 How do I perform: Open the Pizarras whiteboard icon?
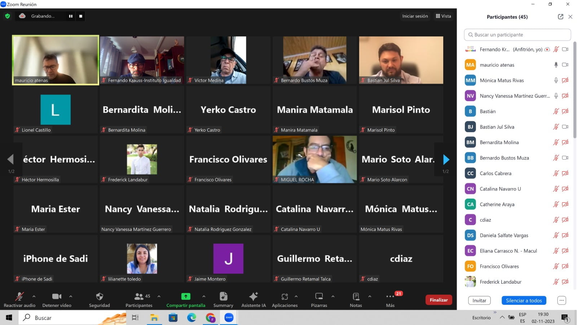[319, 296]
